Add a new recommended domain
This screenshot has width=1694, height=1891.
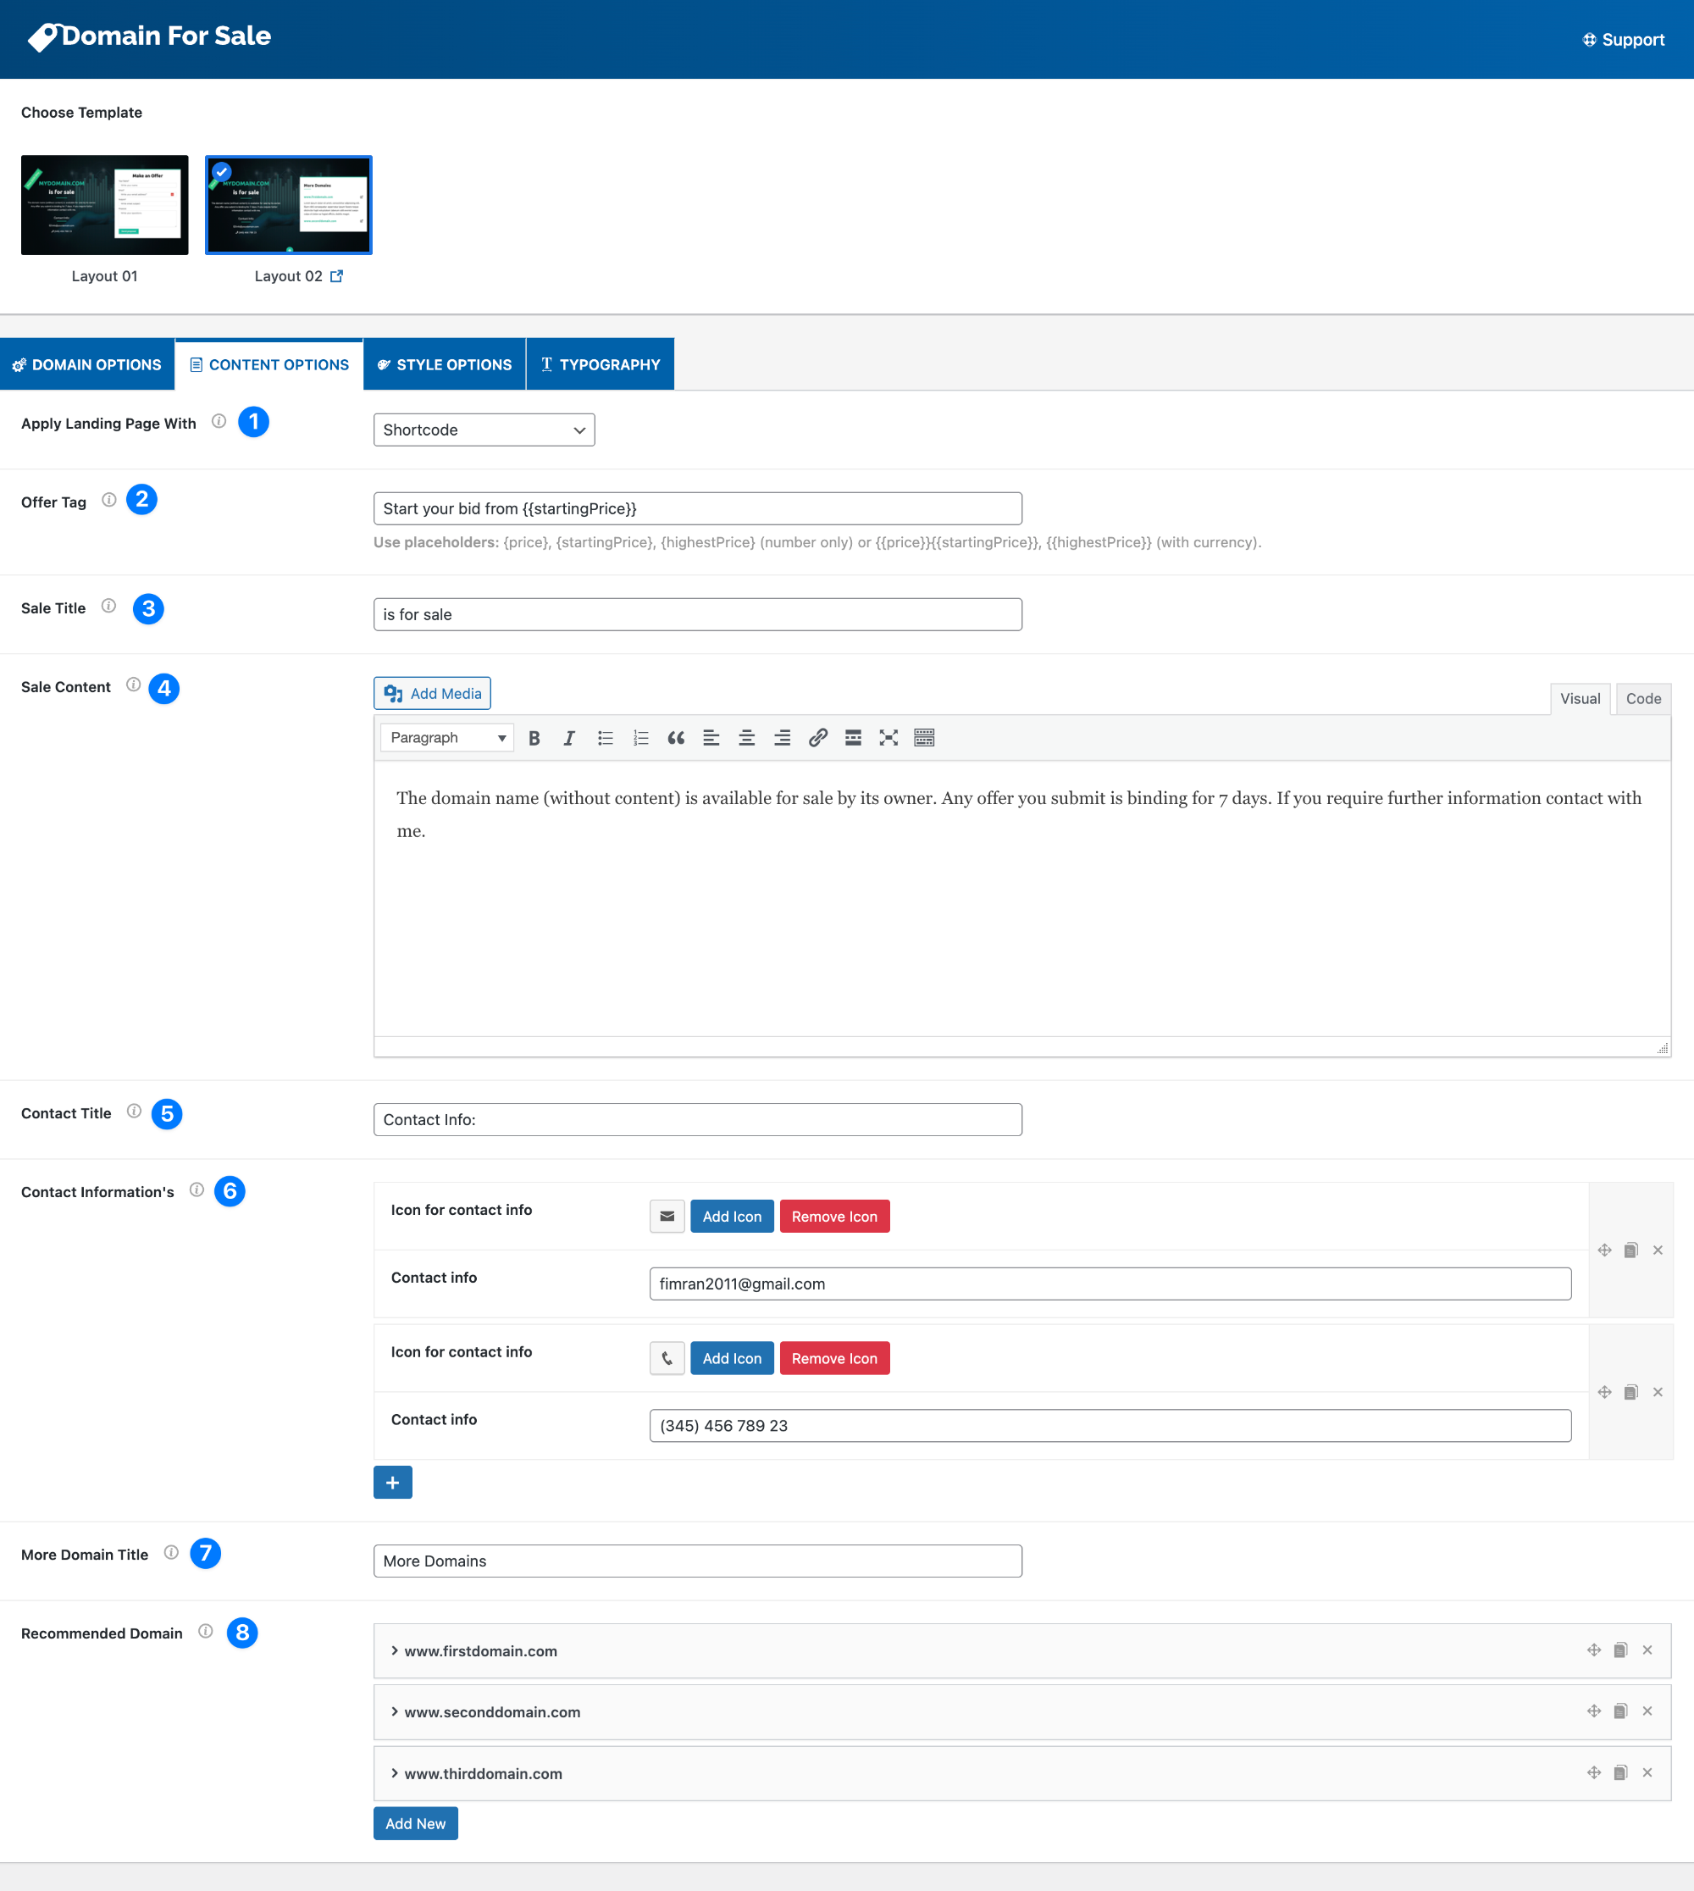pyautogui.click(x=415, y=1823)
